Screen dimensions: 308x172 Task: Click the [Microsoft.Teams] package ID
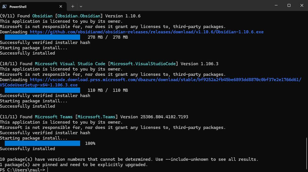[96, 117]
